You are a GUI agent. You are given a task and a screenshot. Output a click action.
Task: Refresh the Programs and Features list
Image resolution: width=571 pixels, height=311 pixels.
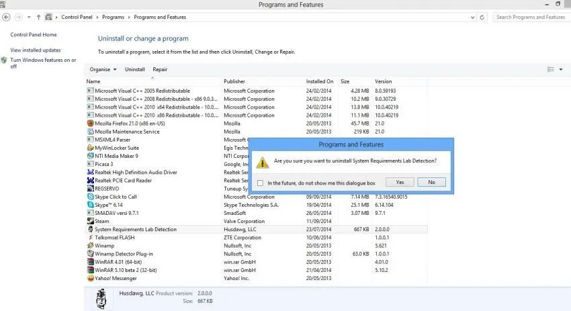coord(482,17)
